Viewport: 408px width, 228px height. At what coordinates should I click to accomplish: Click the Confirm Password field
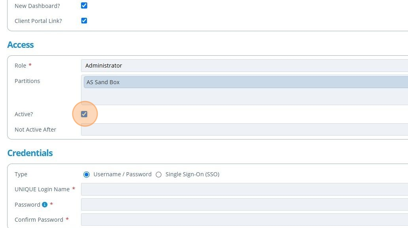pyautogui.click(x=244, y=220)
